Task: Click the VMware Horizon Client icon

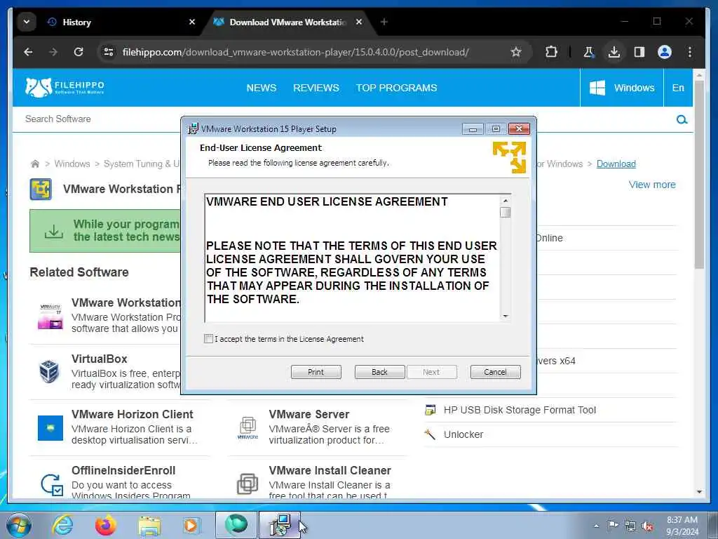Action: coord(50,428)
